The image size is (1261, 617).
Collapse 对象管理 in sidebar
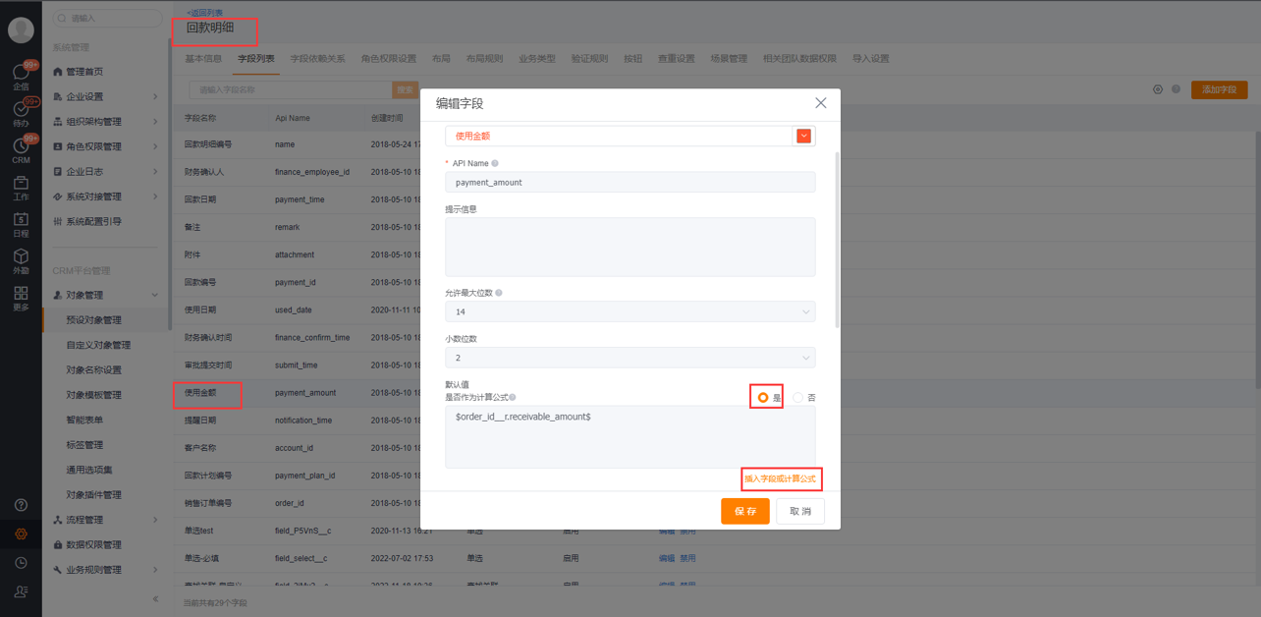click(x=155, y=295)
